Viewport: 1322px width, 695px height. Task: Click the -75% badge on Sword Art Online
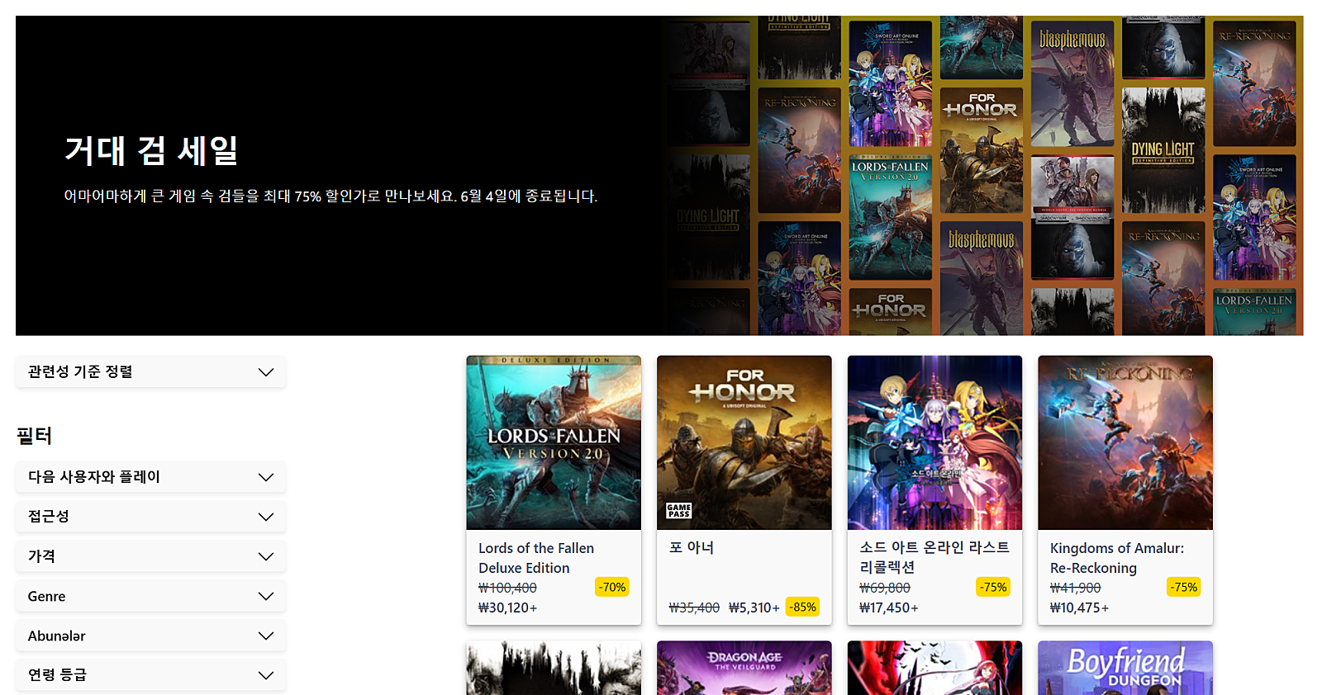993,587
